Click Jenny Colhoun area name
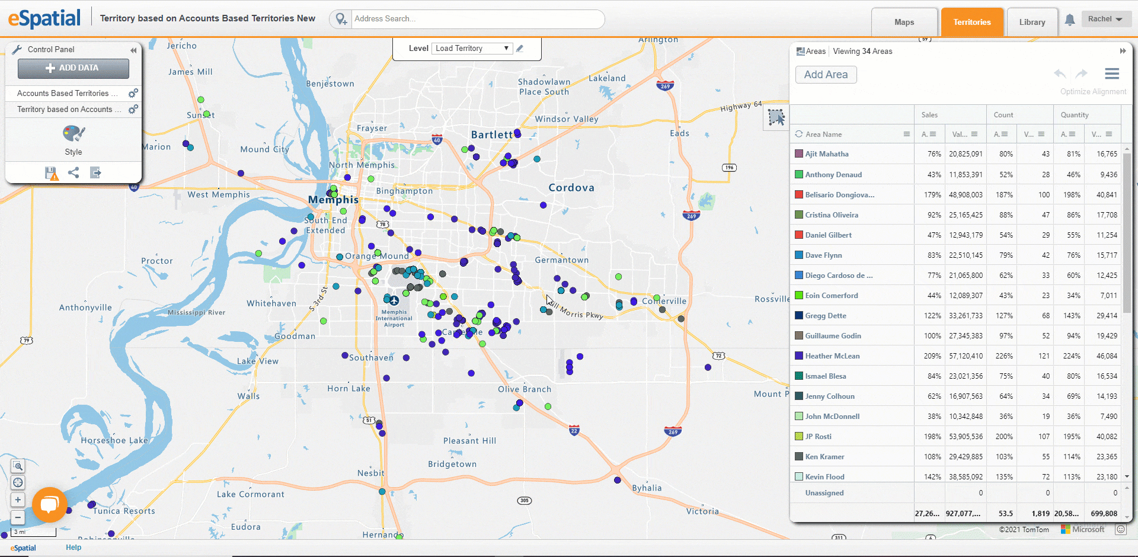This screenshot has width=1138, height=557. (830, 396)
